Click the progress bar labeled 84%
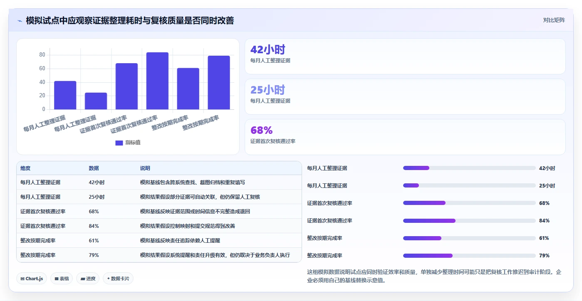The image size is (582, 301). 469,220
